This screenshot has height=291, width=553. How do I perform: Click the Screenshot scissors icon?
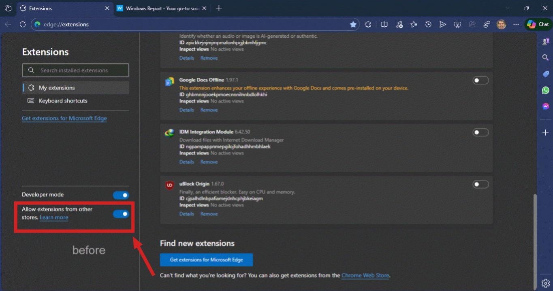(457, 24)
